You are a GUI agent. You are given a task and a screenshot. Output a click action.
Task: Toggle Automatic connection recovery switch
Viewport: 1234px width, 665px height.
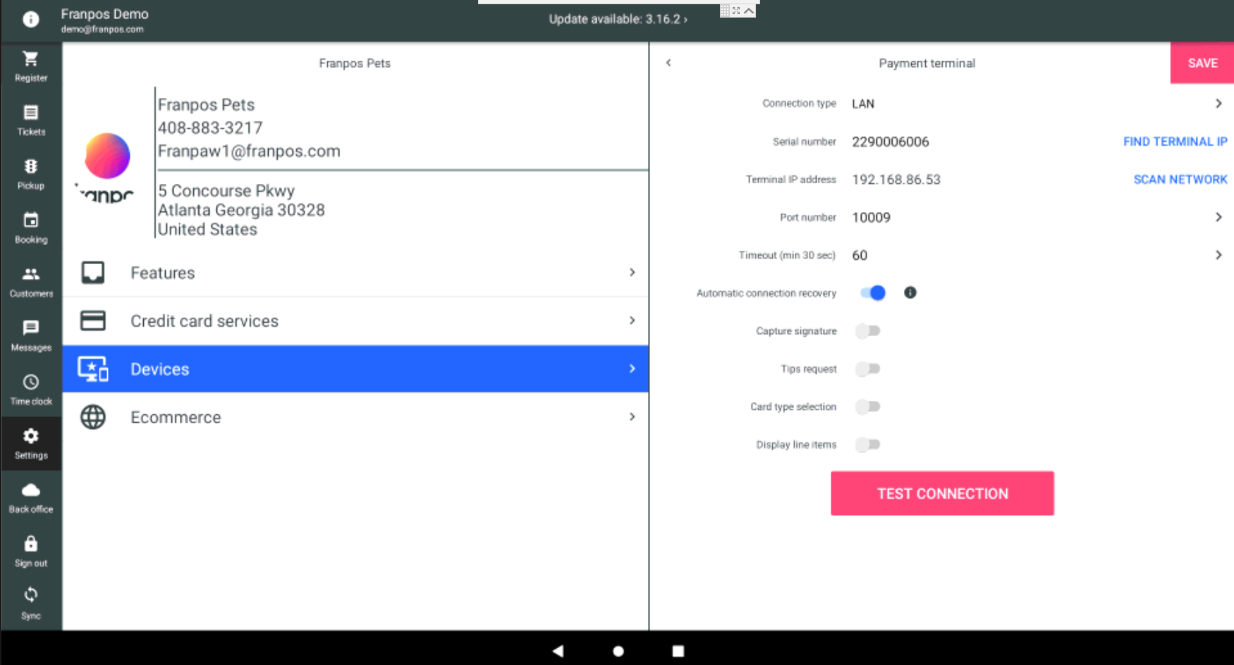click(x=873, y=293)
